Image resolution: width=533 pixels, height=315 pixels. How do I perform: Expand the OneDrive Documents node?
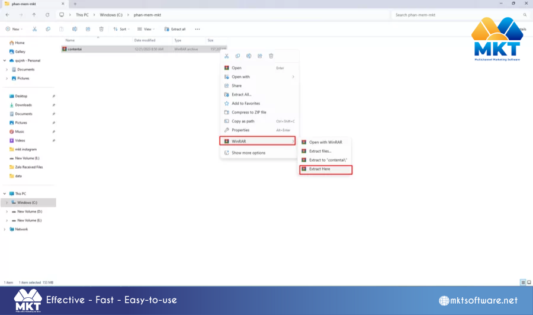pos(7,69)
